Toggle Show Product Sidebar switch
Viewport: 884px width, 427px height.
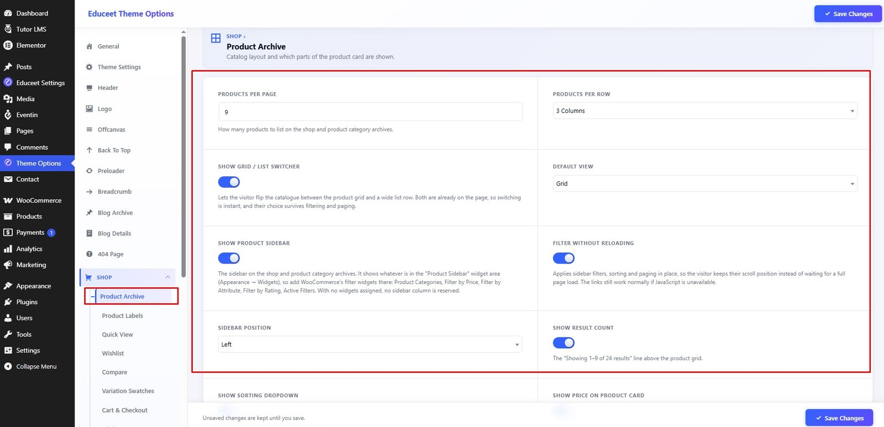tap(229, 258)
